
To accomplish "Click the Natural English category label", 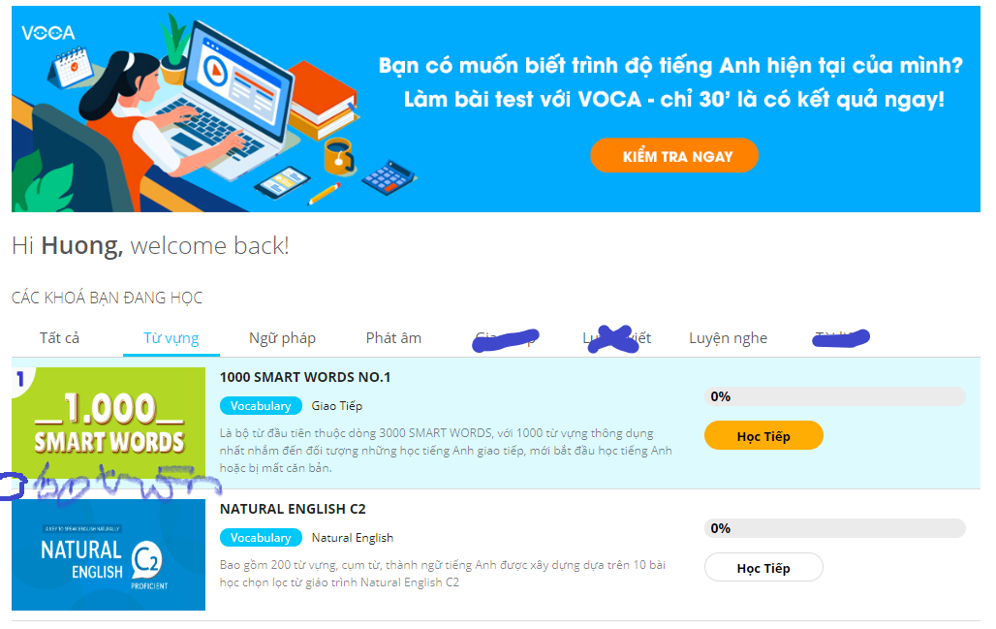I will click(352, 538).
